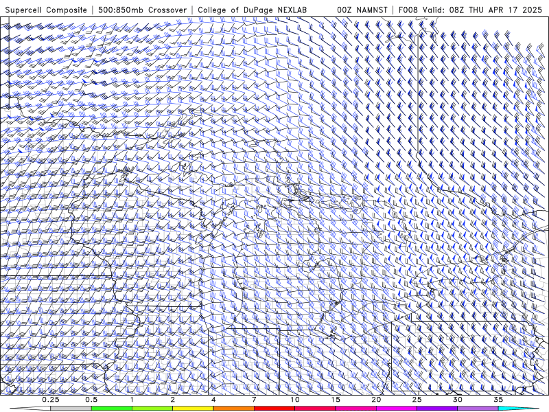This screenshot has width=549, height=412.
Task: Click the legend label 4
Action: [x=213, y=400]
